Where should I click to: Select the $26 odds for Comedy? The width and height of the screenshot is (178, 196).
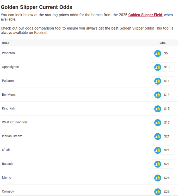tap(167, 192)
